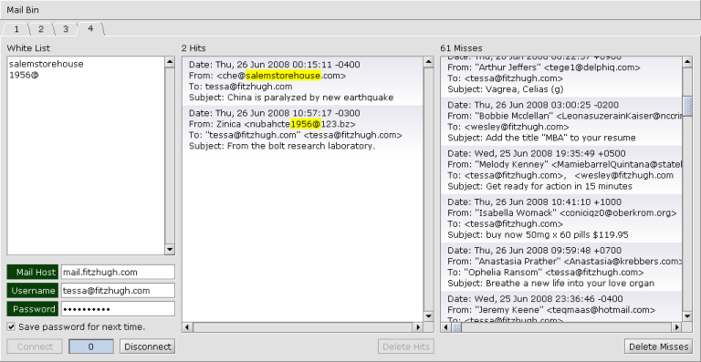Select missed email from Melody Kenney
This screenshot has height=362, width=701.
point(561,170)
